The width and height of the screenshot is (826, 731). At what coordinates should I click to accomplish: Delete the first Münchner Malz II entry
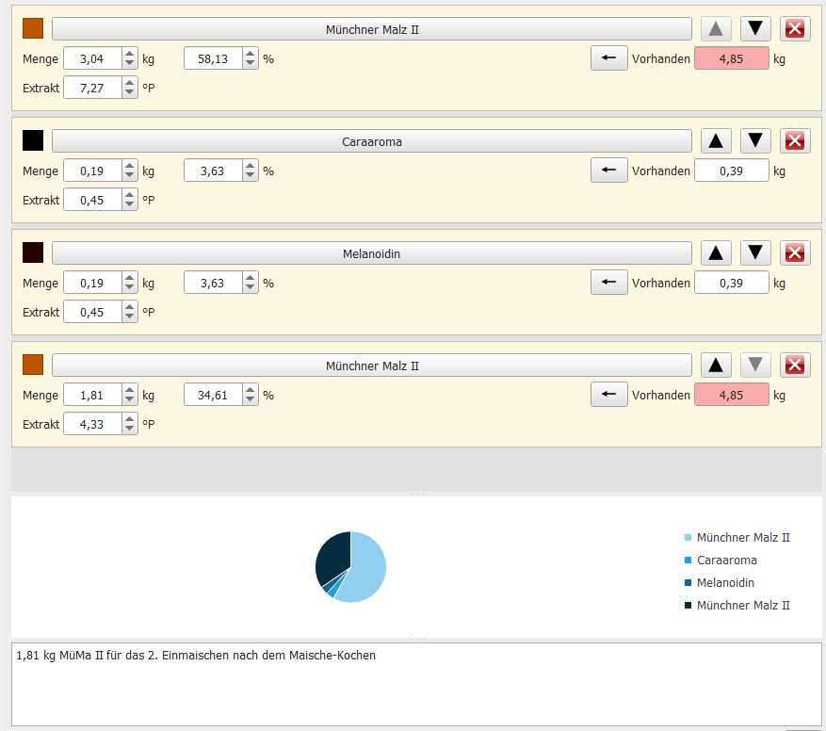(x=795, y=28)
